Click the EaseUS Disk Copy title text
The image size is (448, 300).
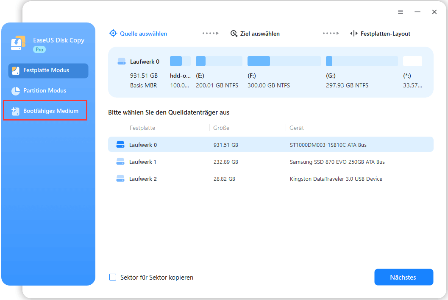point(58,40)
